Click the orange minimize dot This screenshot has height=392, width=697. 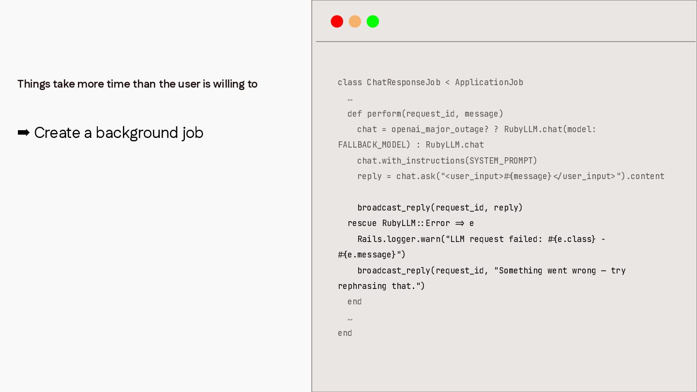tap(355, 21)
